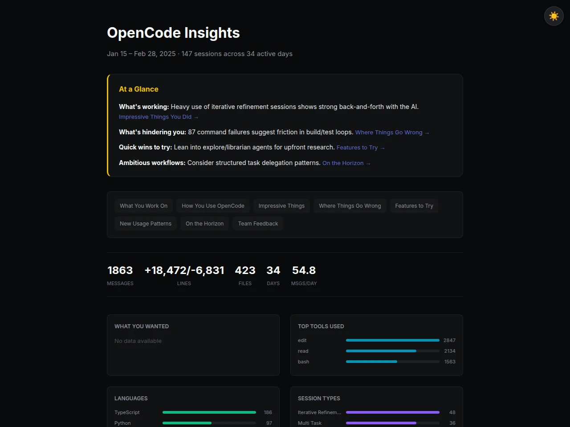The height and width of the screenshot is (427, 570).
Task: Click the No data available text
Action: click(x=138, y=341)
